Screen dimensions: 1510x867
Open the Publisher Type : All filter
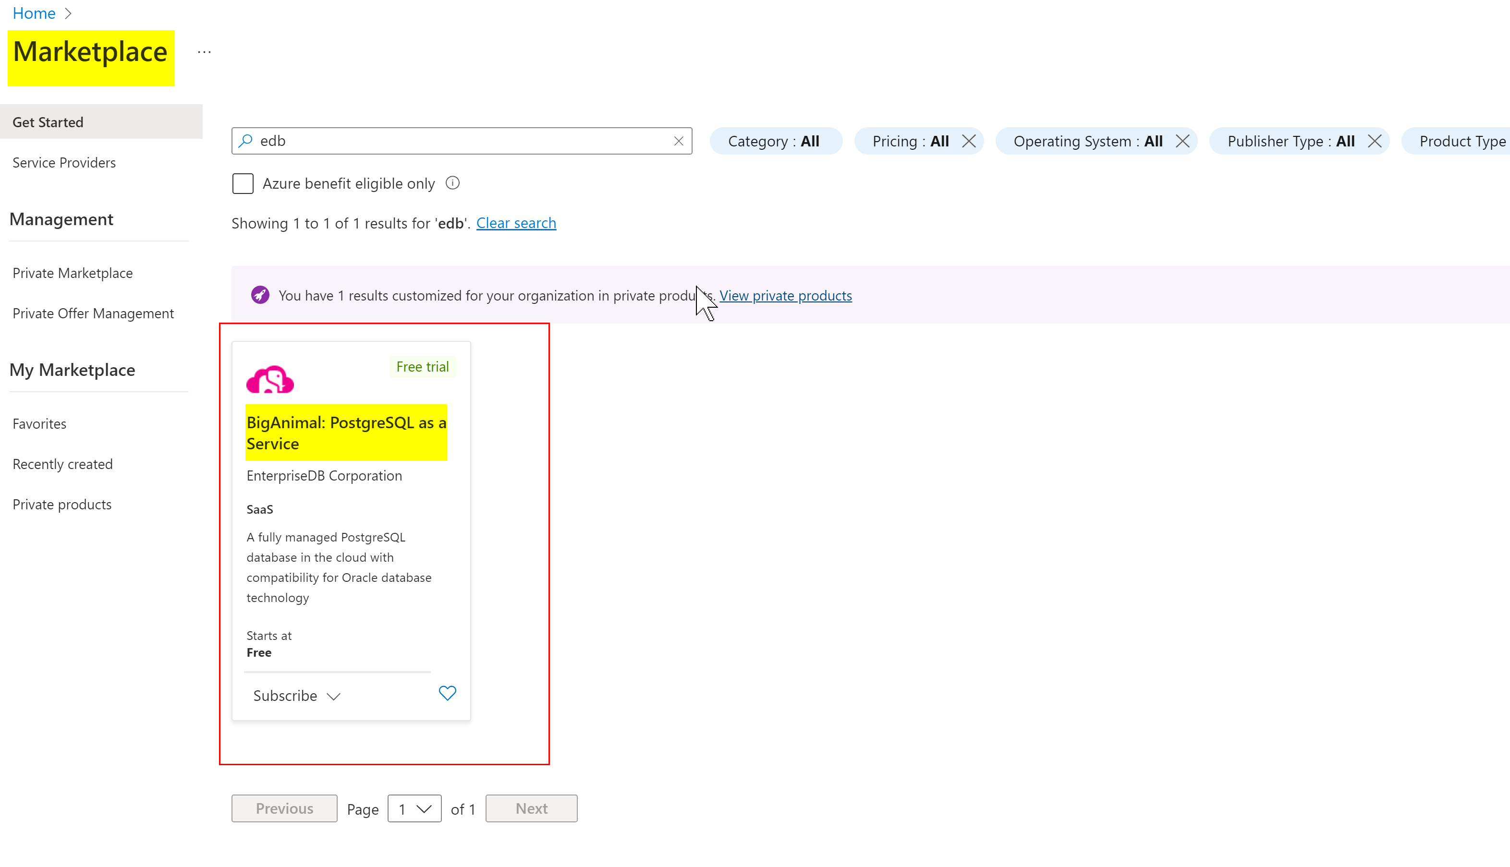point(1291,141)
